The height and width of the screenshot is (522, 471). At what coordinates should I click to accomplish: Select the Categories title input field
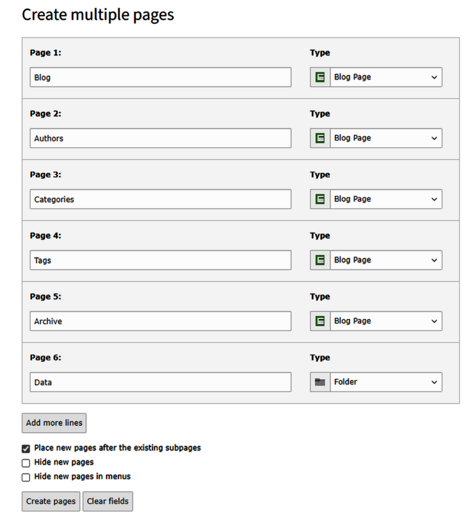point(160,199)
